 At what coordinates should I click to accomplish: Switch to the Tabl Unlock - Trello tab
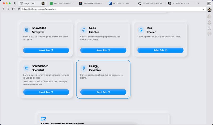tap(121, 3)
